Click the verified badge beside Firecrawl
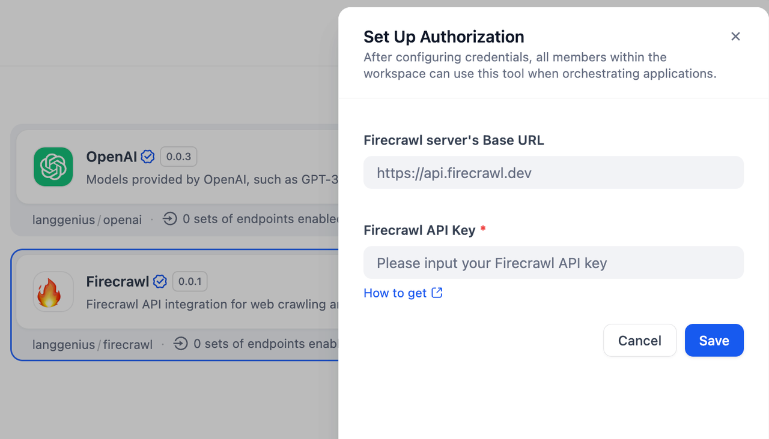This screenshot has width=769, height=439. tap(160, 281)
